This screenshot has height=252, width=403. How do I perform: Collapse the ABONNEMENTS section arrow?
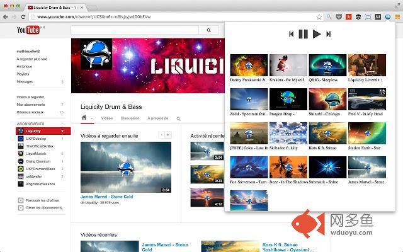(62, 123)
